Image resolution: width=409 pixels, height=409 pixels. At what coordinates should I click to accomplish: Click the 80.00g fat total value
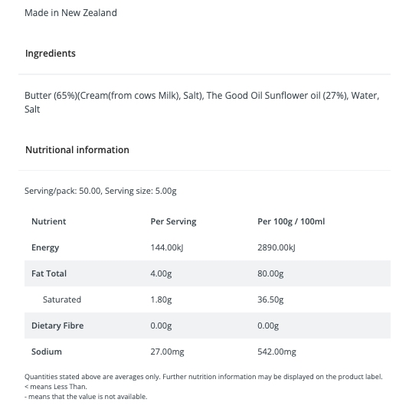[270, 273]
